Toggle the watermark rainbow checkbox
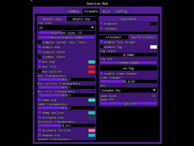This screenshot has height=146, width=194. pos(101,28)
